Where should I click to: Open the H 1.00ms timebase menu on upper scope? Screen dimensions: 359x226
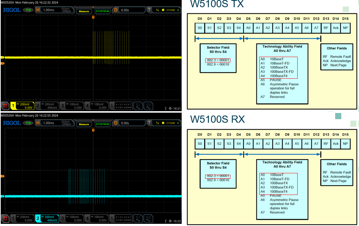[x=54, y=10]
